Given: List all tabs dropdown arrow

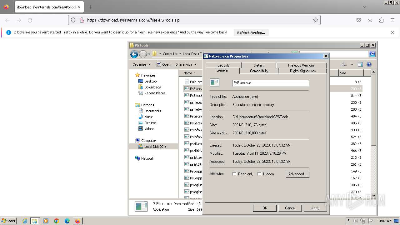Looking at the screenshot, I should [365, 7].
